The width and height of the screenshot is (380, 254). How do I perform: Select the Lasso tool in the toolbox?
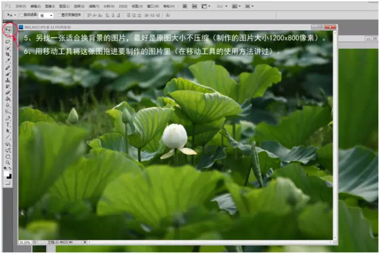click(x=8, y=41)
